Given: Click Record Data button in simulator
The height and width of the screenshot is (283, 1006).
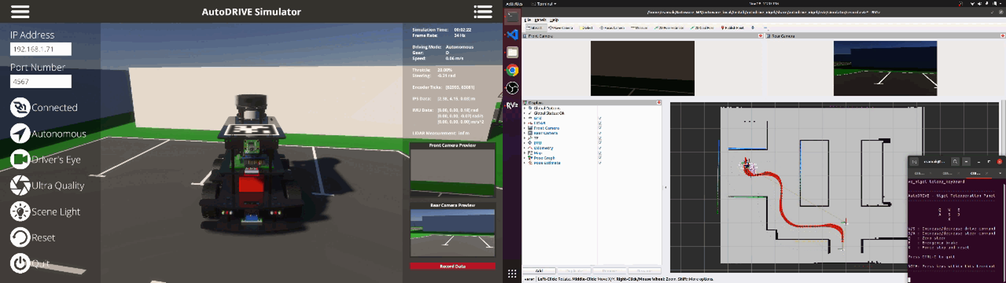Looking at the screenshot, I should pos(453,266).
